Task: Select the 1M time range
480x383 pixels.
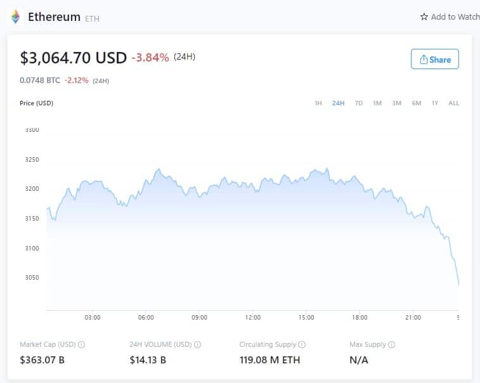Action: [377, 103]
